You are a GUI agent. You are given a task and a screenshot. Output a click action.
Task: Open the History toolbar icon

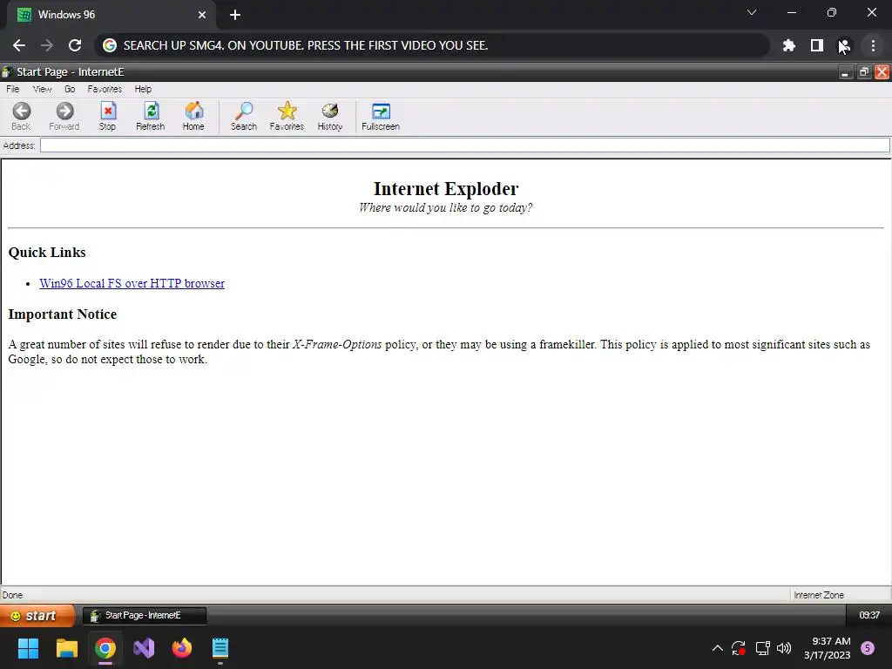tap(330, 116)
